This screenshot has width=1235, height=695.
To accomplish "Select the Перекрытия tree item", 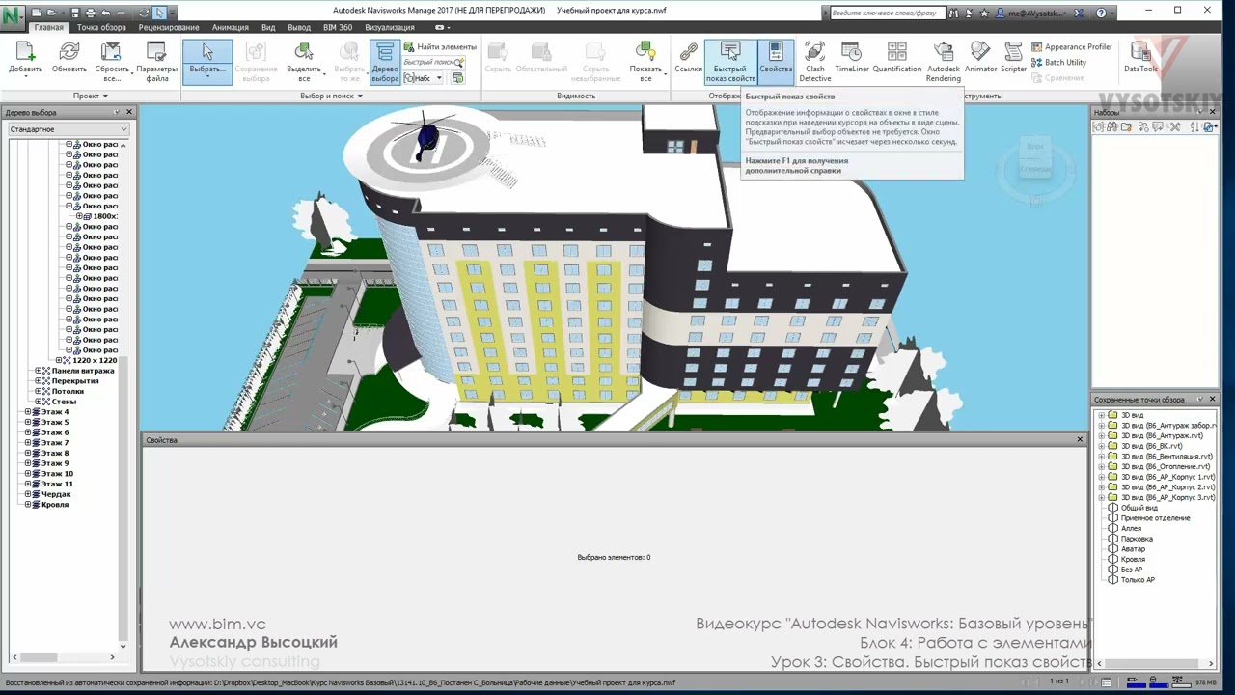I will 75,381.
